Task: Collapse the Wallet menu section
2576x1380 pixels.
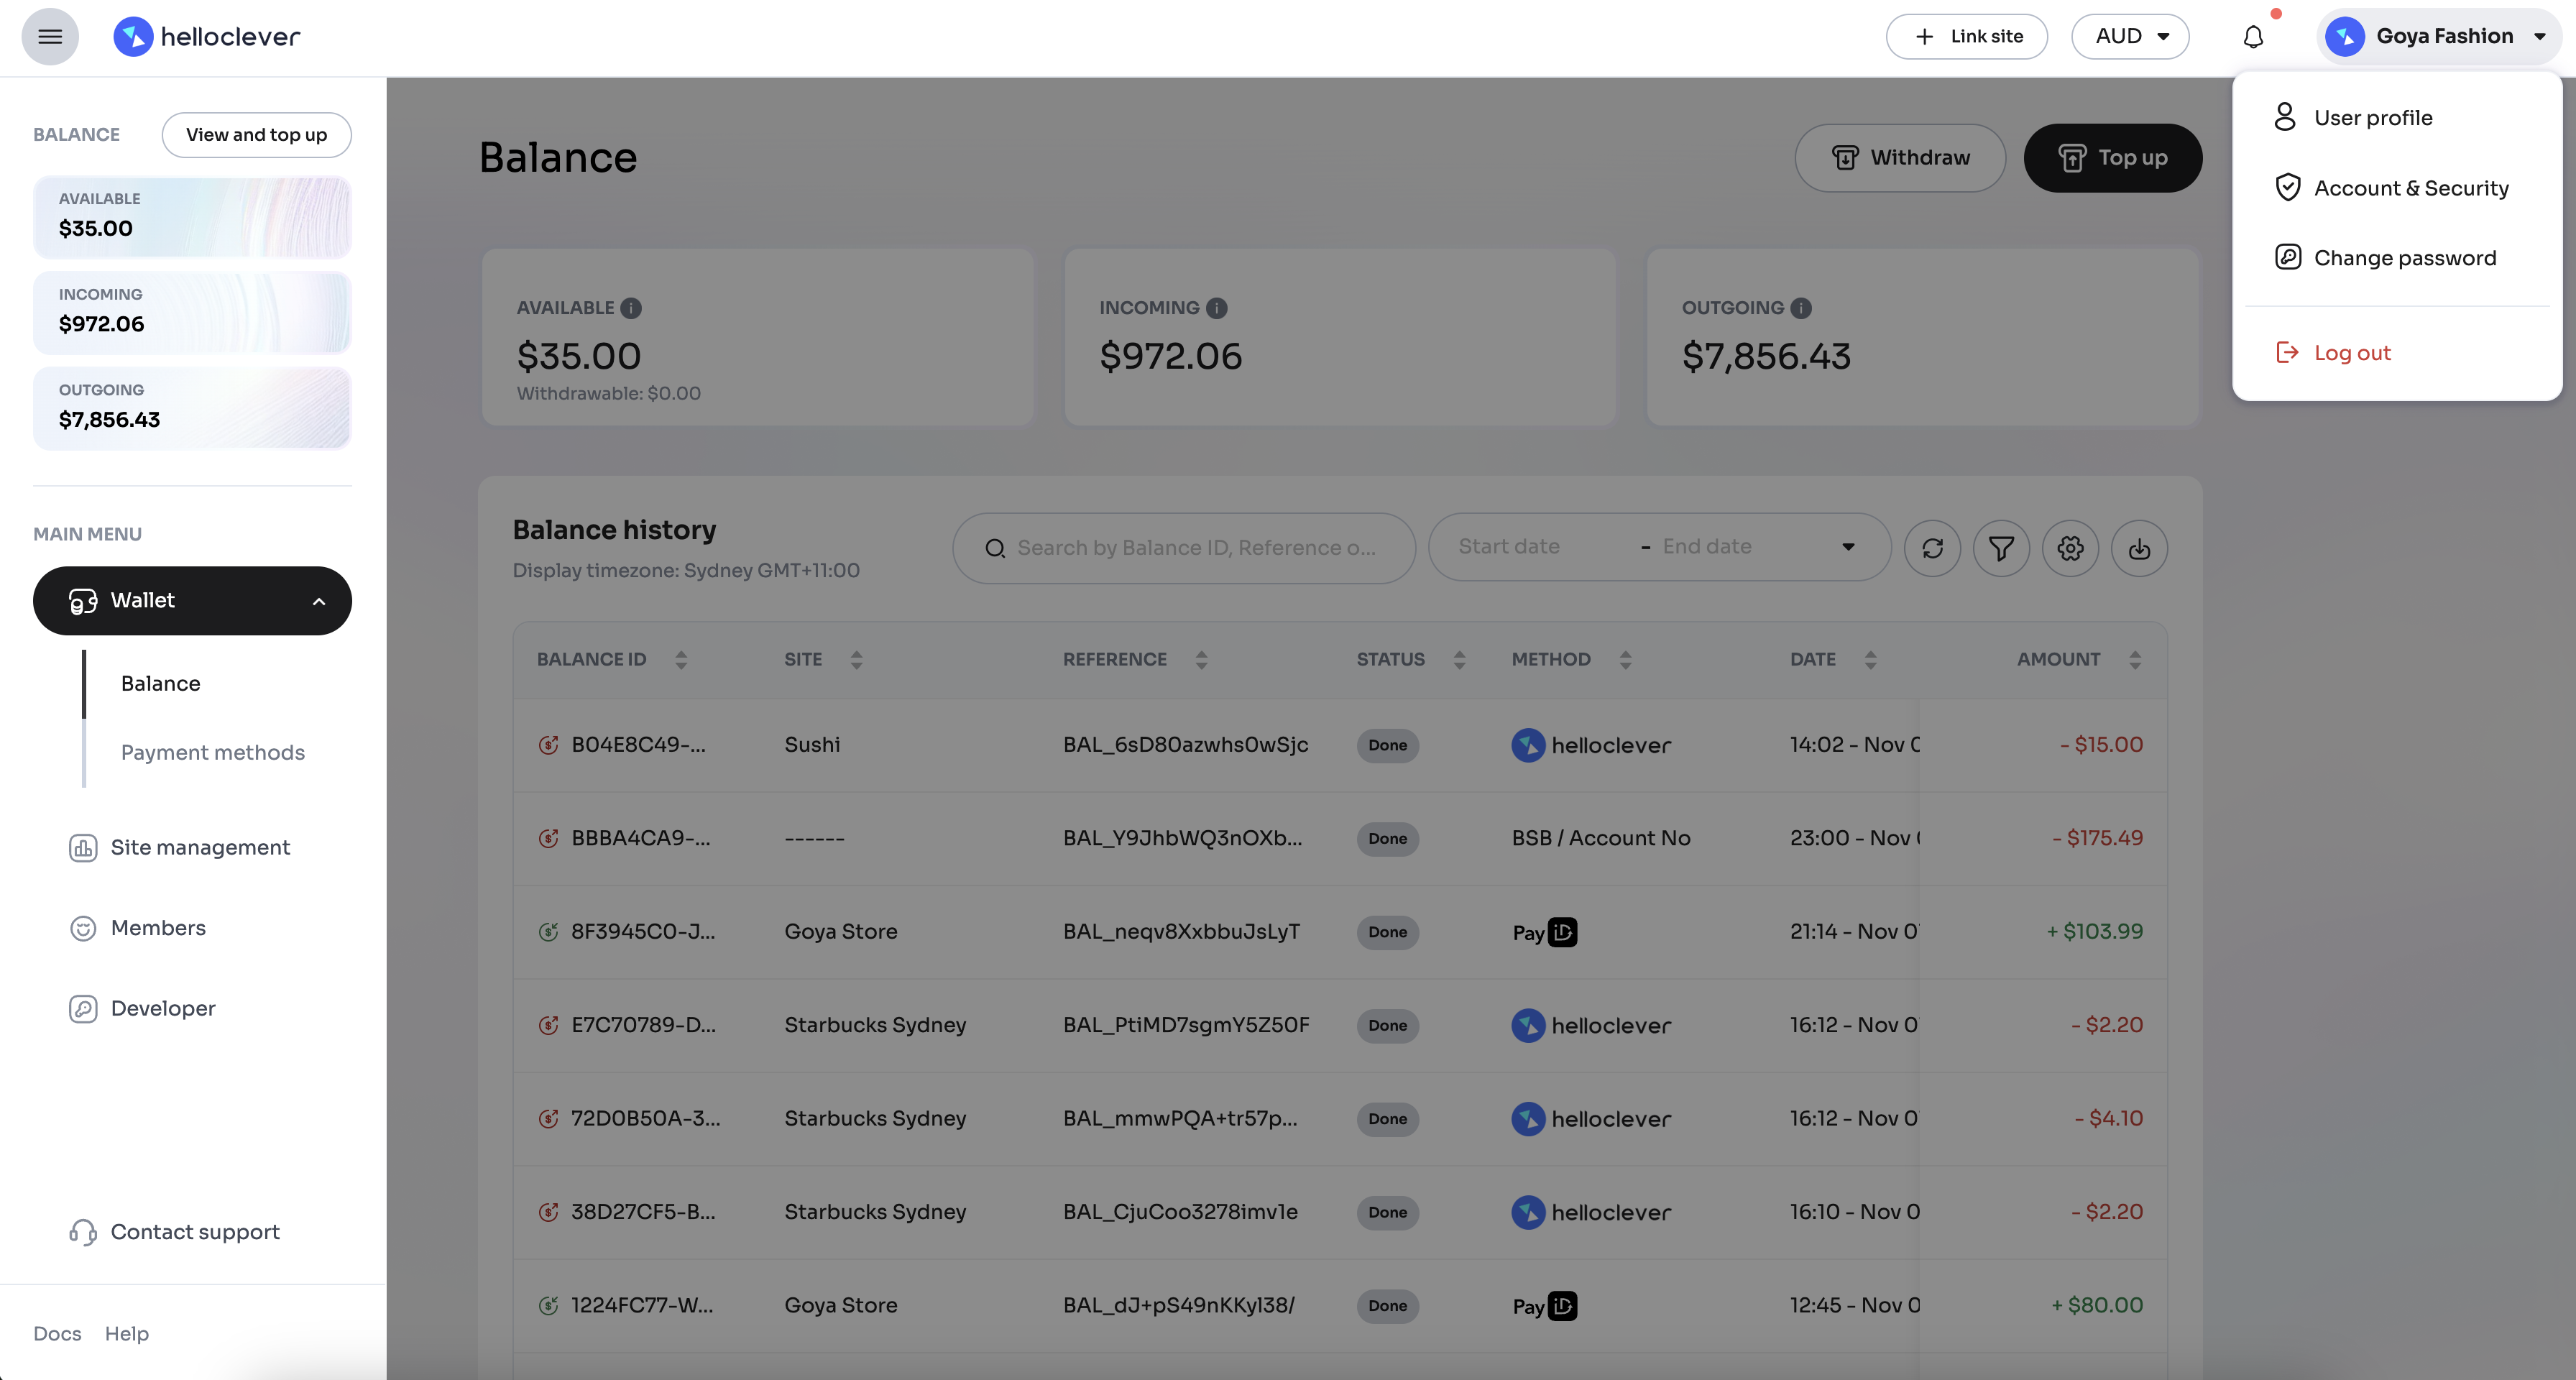Action: coord(319,601)
